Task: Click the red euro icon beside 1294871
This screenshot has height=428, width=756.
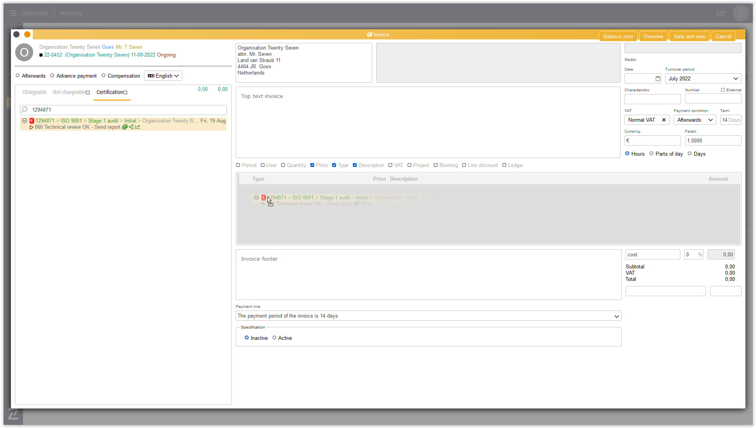Action: pyautogui.click(x=32, y=121)
